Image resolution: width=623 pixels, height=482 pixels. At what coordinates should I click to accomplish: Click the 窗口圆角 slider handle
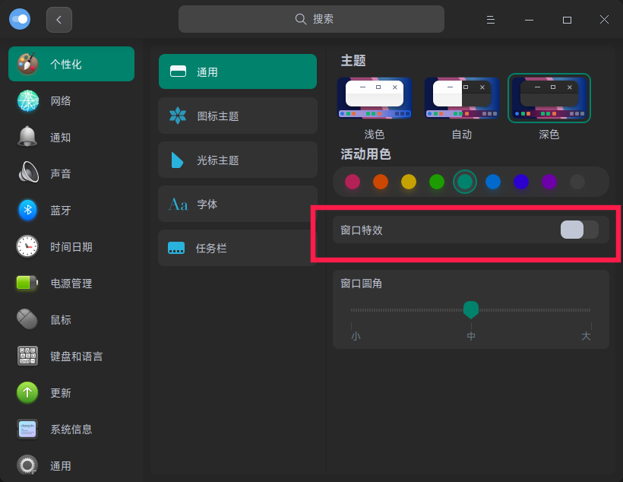(x=471, y=309)
